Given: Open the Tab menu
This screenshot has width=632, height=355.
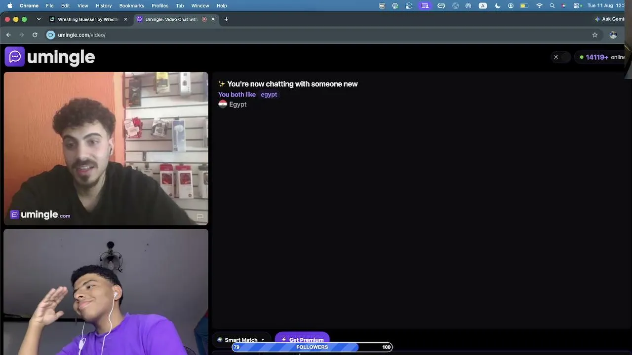Looking at the screenshot, I should (x=180, y=5).
